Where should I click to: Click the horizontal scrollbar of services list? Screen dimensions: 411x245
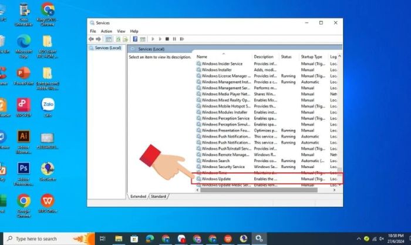click(x=259, y=190)
